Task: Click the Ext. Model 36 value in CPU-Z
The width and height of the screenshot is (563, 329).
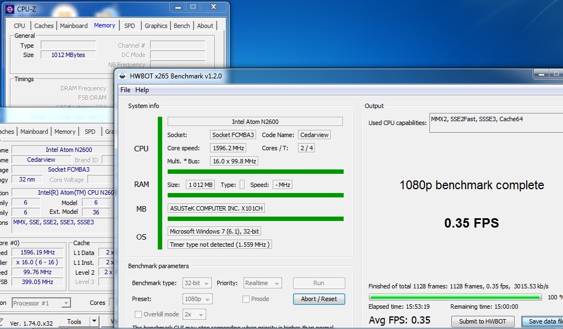Action: pyautogui.click(x=96, y=212)
